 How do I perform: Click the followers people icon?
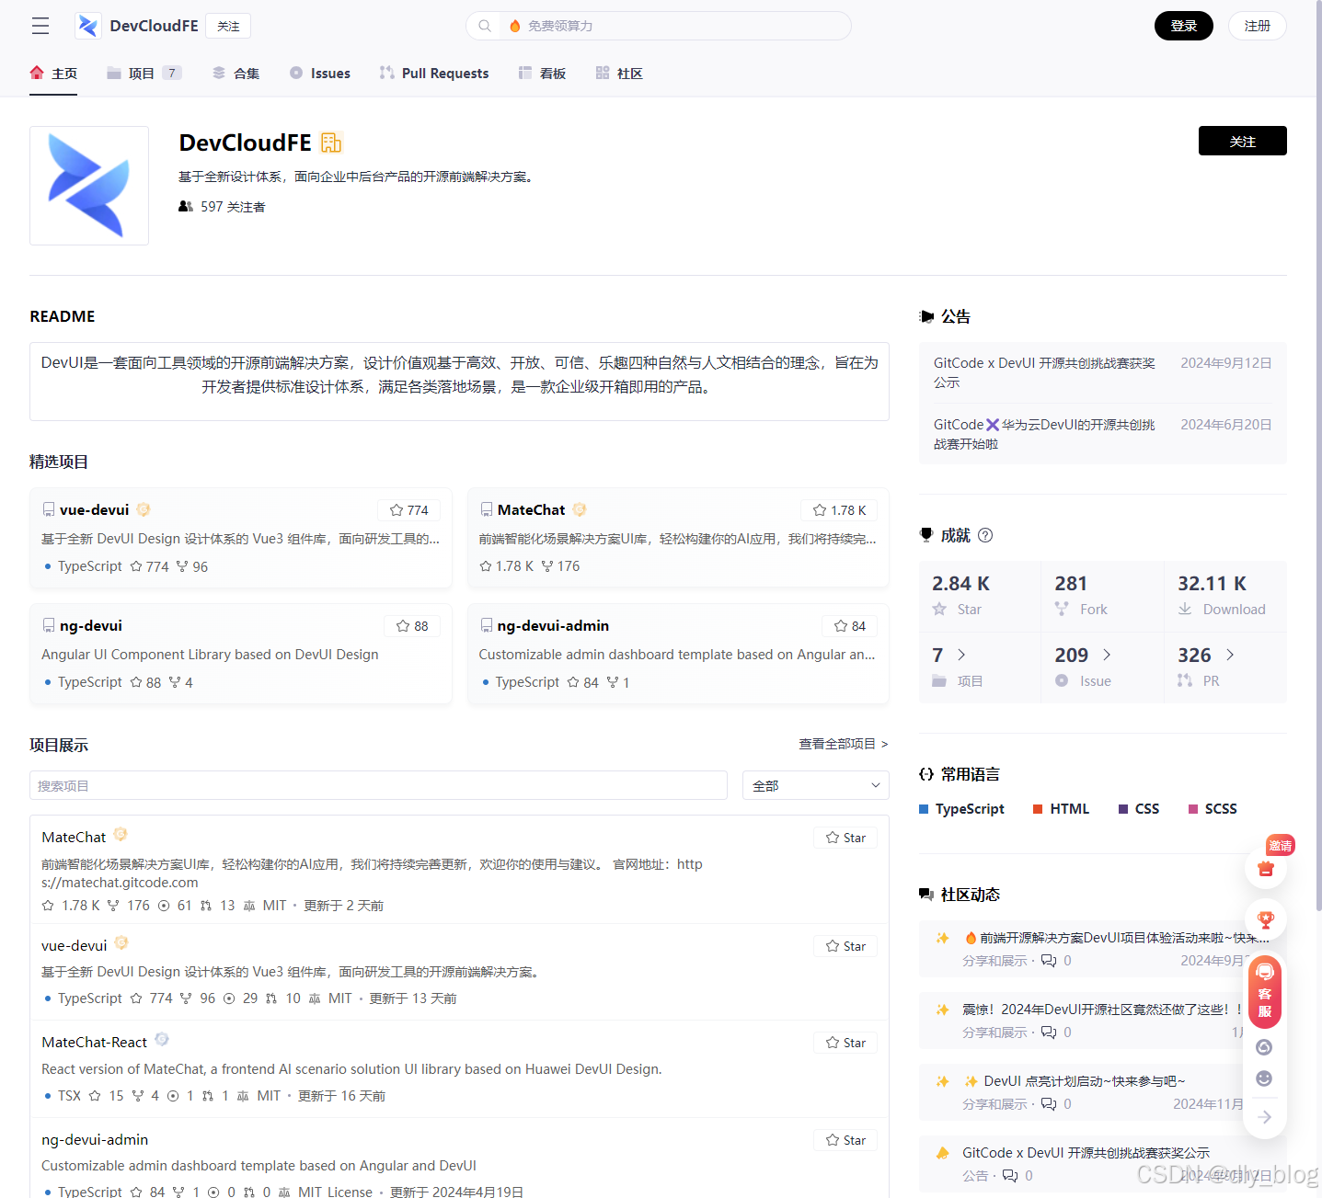pos(186,207)
